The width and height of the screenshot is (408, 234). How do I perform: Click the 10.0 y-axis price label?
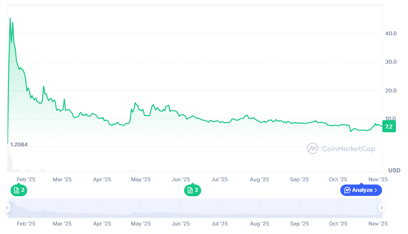pos(391,119)
